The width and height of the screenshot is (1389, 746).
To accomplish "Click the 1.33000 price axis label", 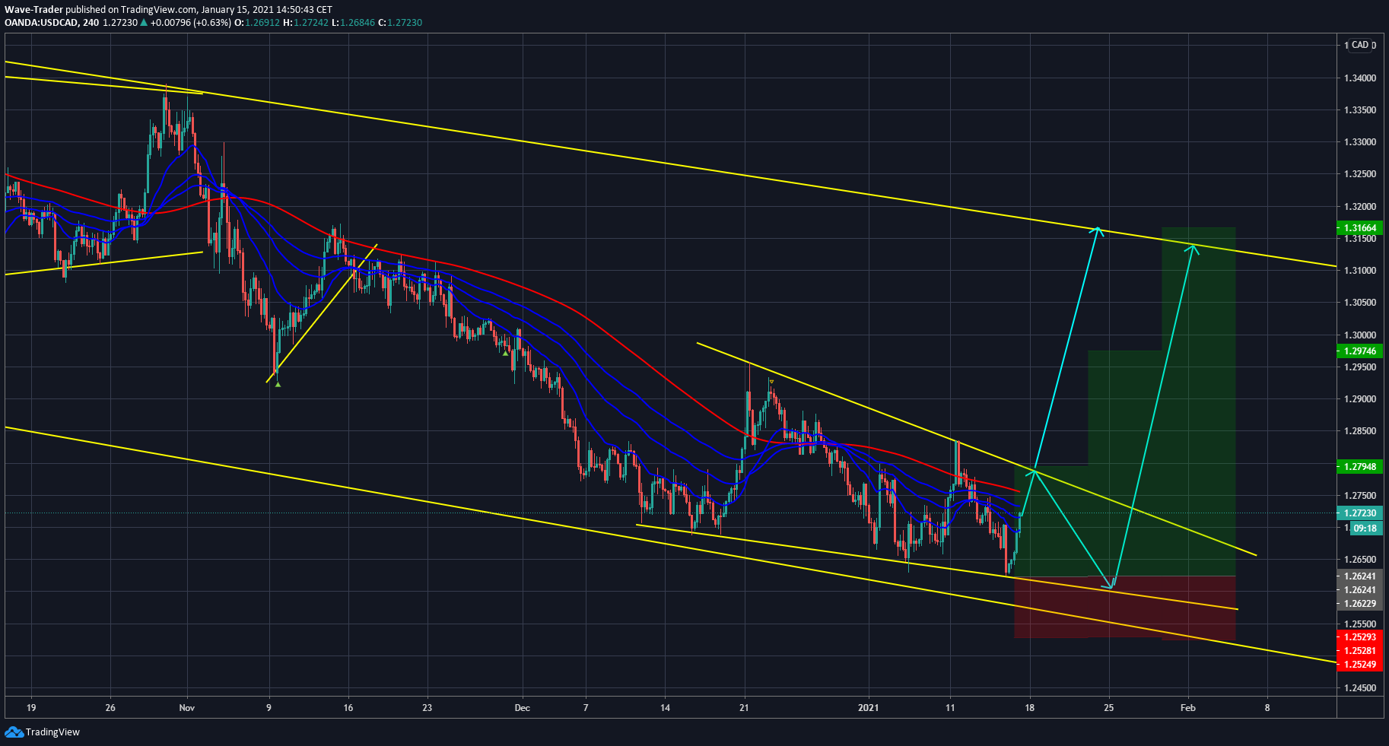I will [1359, 142].
